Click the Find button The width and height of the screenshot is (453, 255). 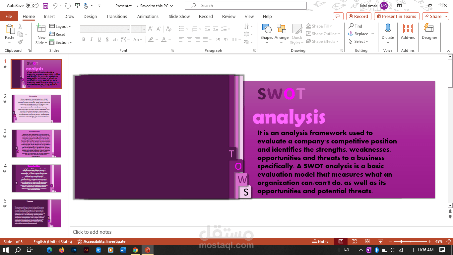[x=355, y=26]
